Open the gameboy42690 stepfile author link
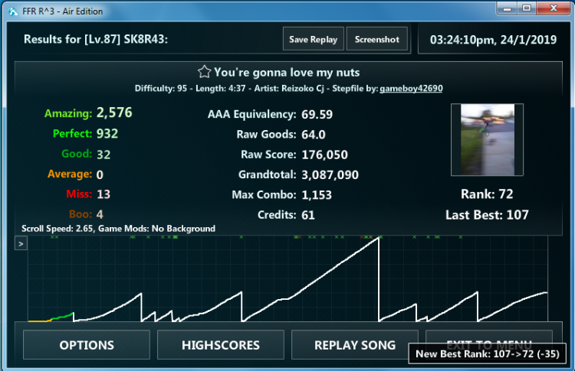The height and width of the screenshot is (371, 575). (x=411, y=89)
